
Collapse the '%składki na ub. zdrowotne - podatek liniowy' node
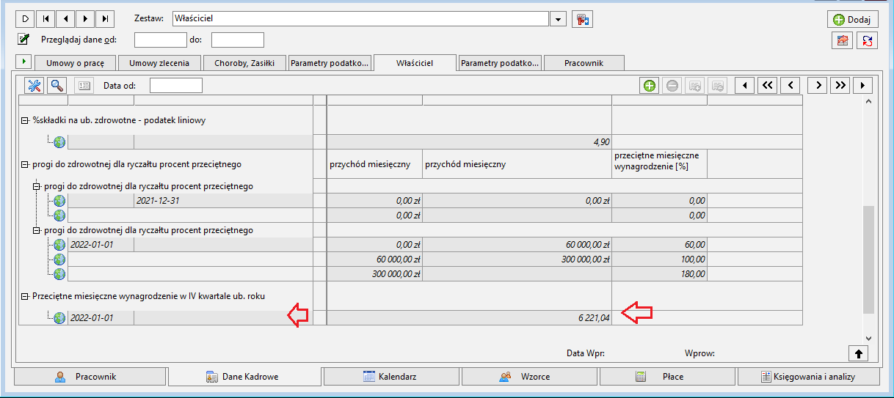point(25,121)
